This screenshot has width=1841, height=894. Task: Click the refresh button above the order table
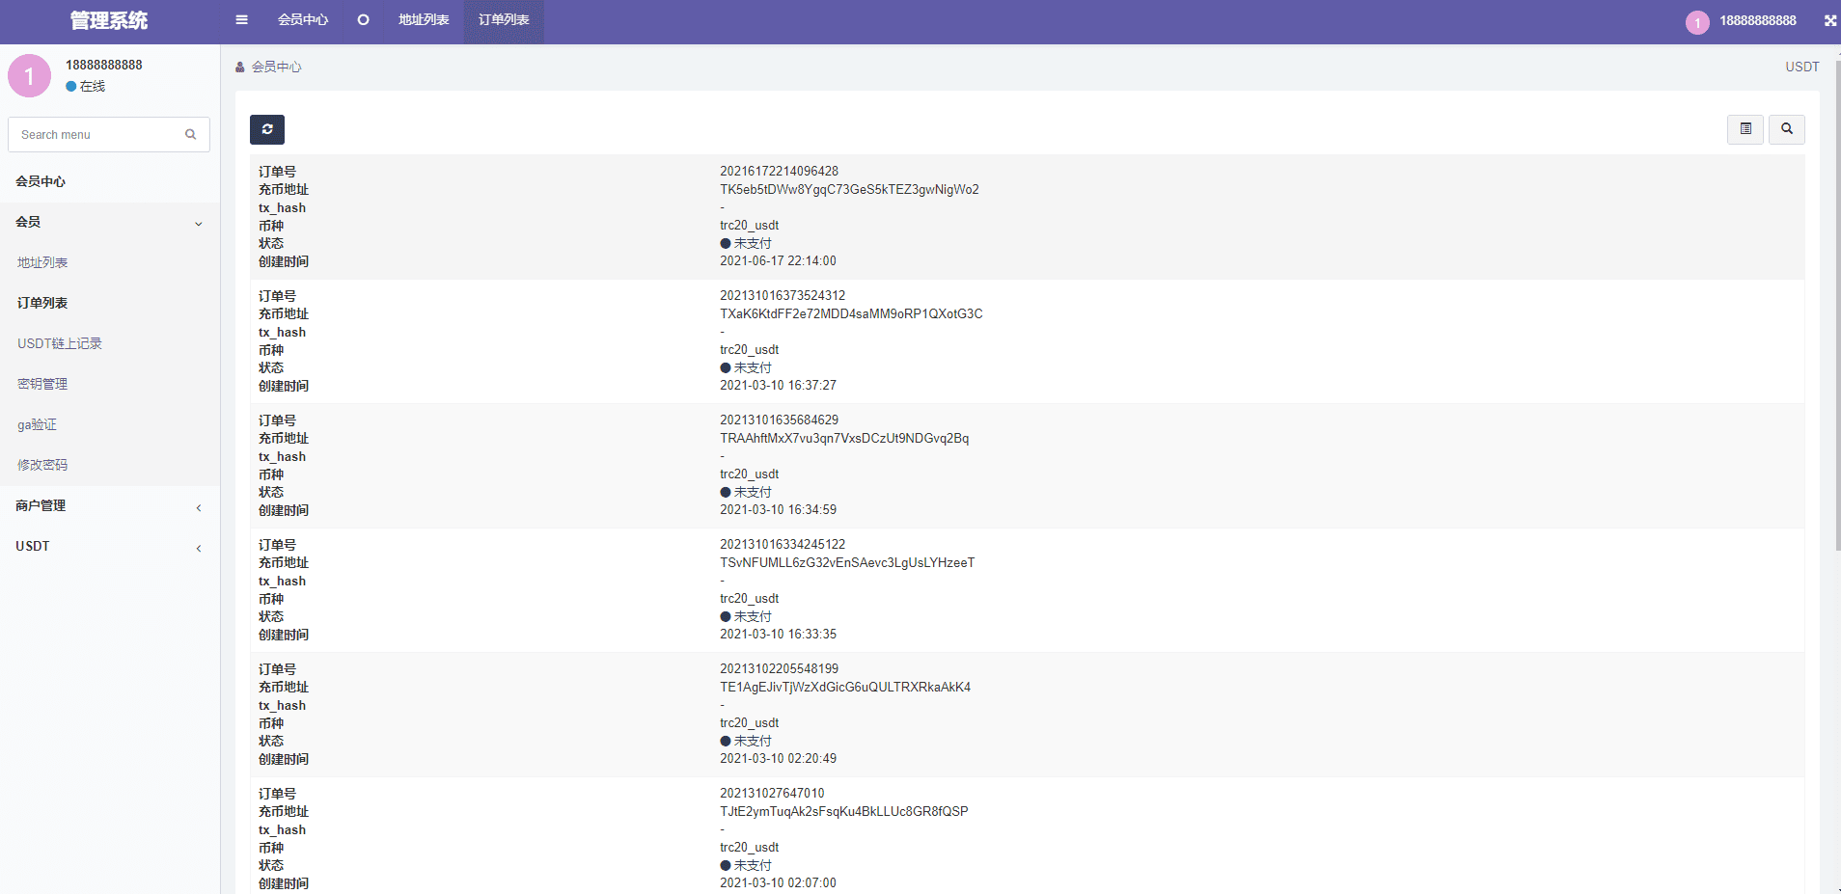[x=267, y=129]
